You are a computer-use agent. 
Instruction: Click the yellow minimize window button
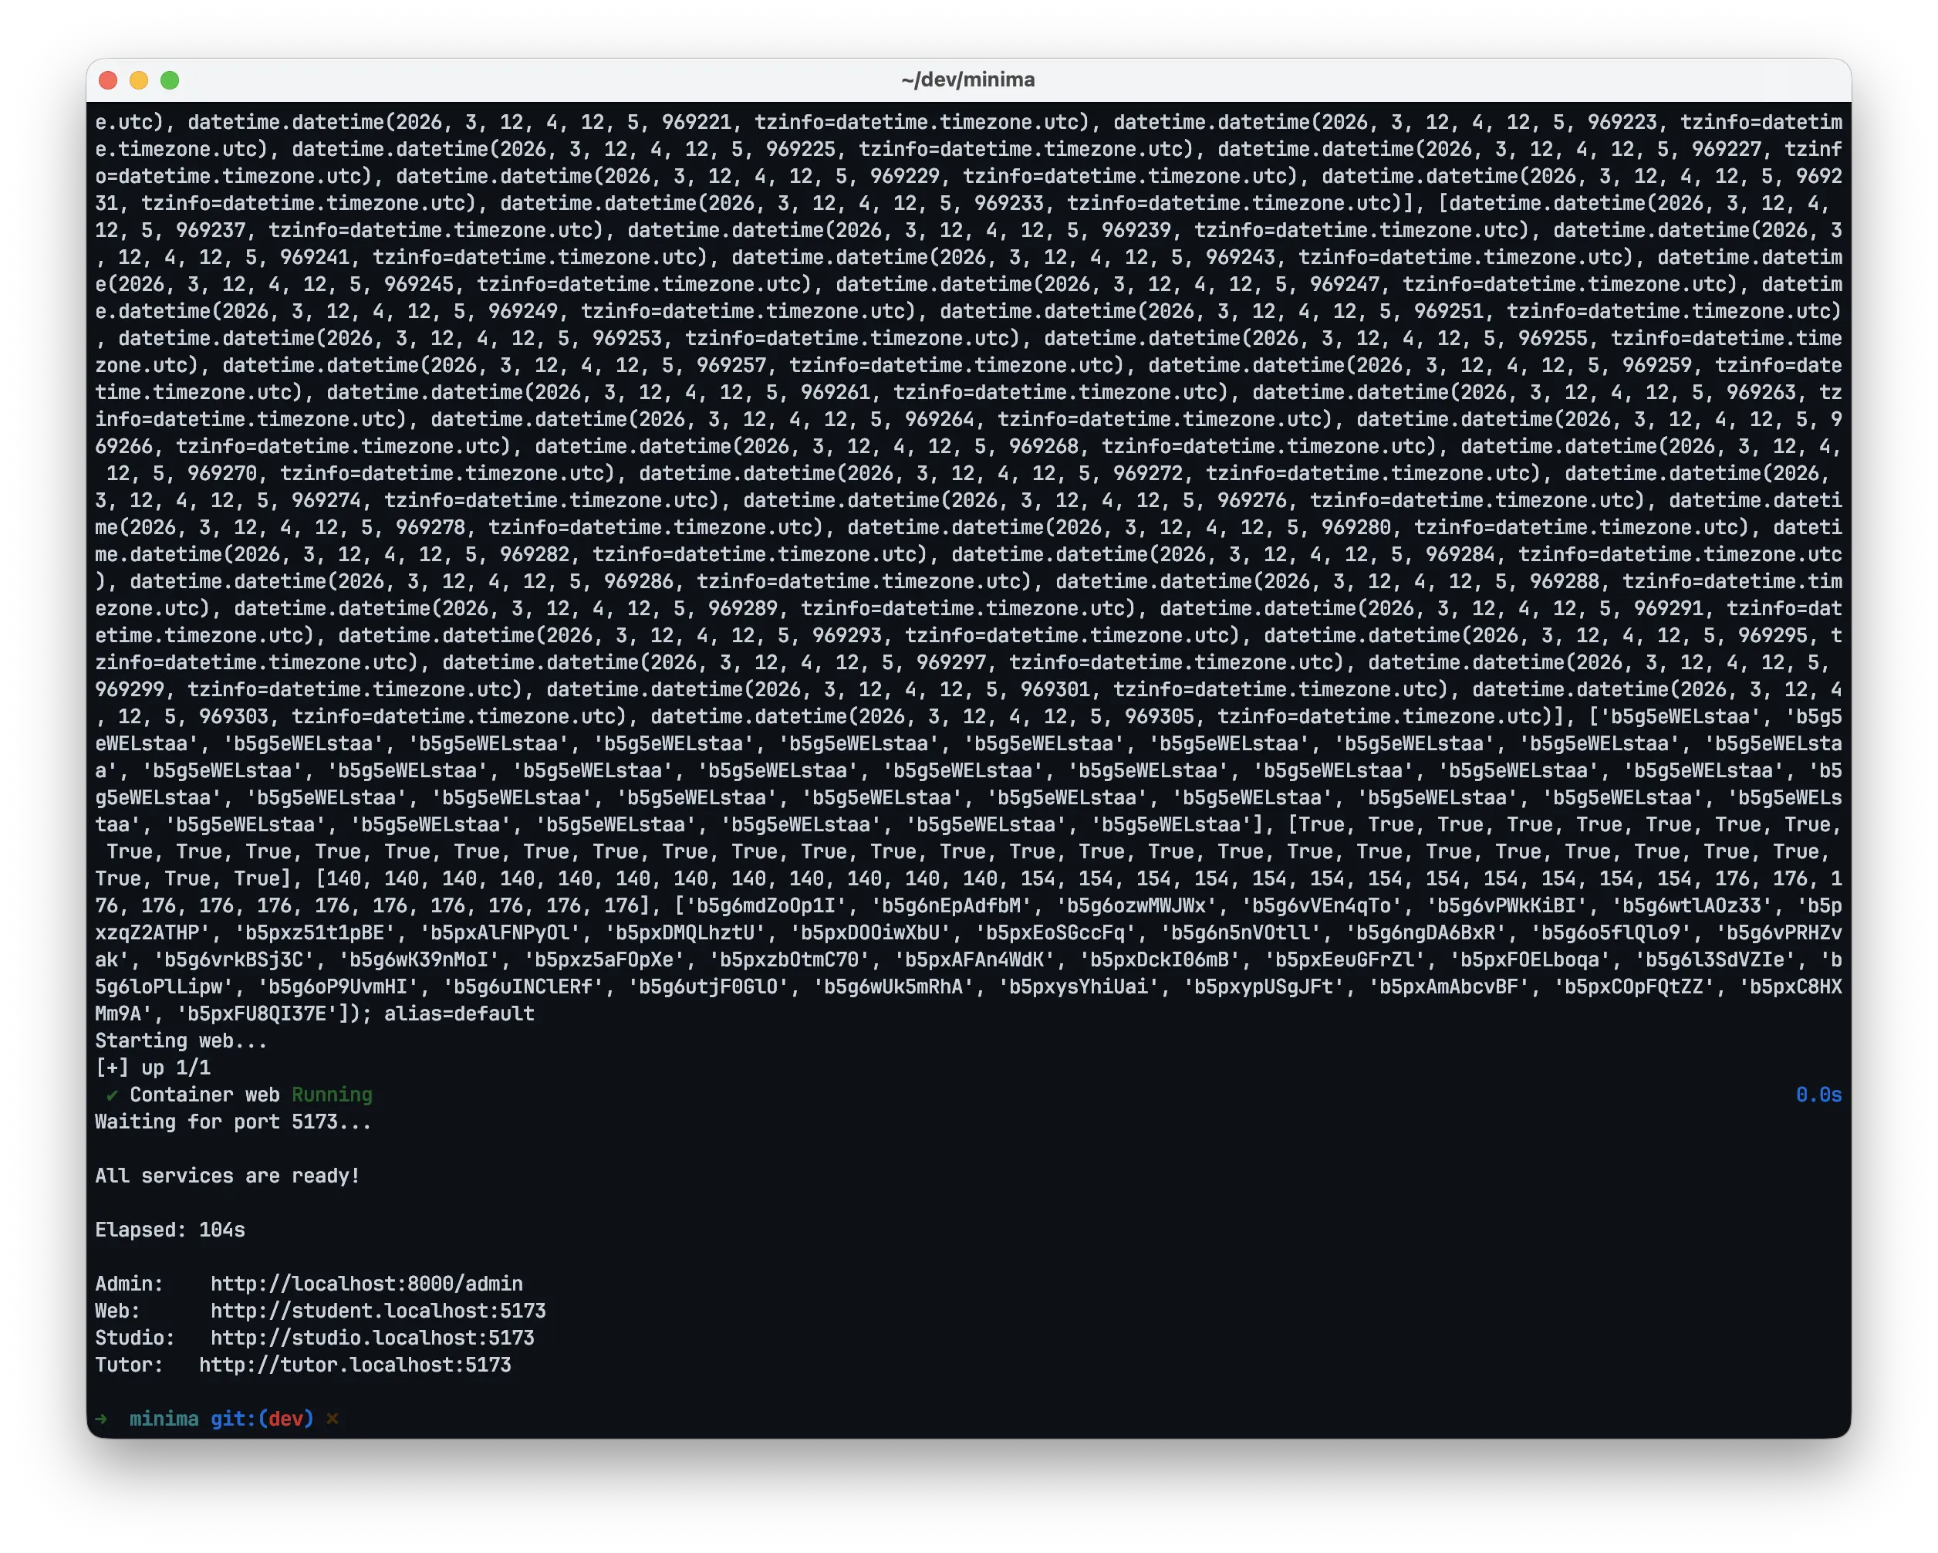(138, 80)
